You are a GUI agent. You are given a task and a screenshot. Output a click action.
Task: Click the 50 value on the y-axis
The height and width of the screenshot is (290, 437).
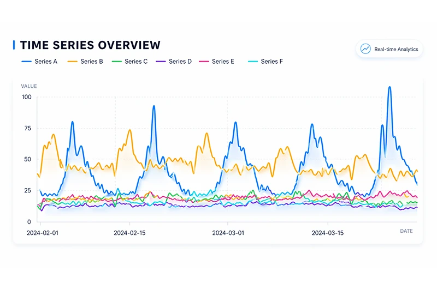click(x=28, y=159)
